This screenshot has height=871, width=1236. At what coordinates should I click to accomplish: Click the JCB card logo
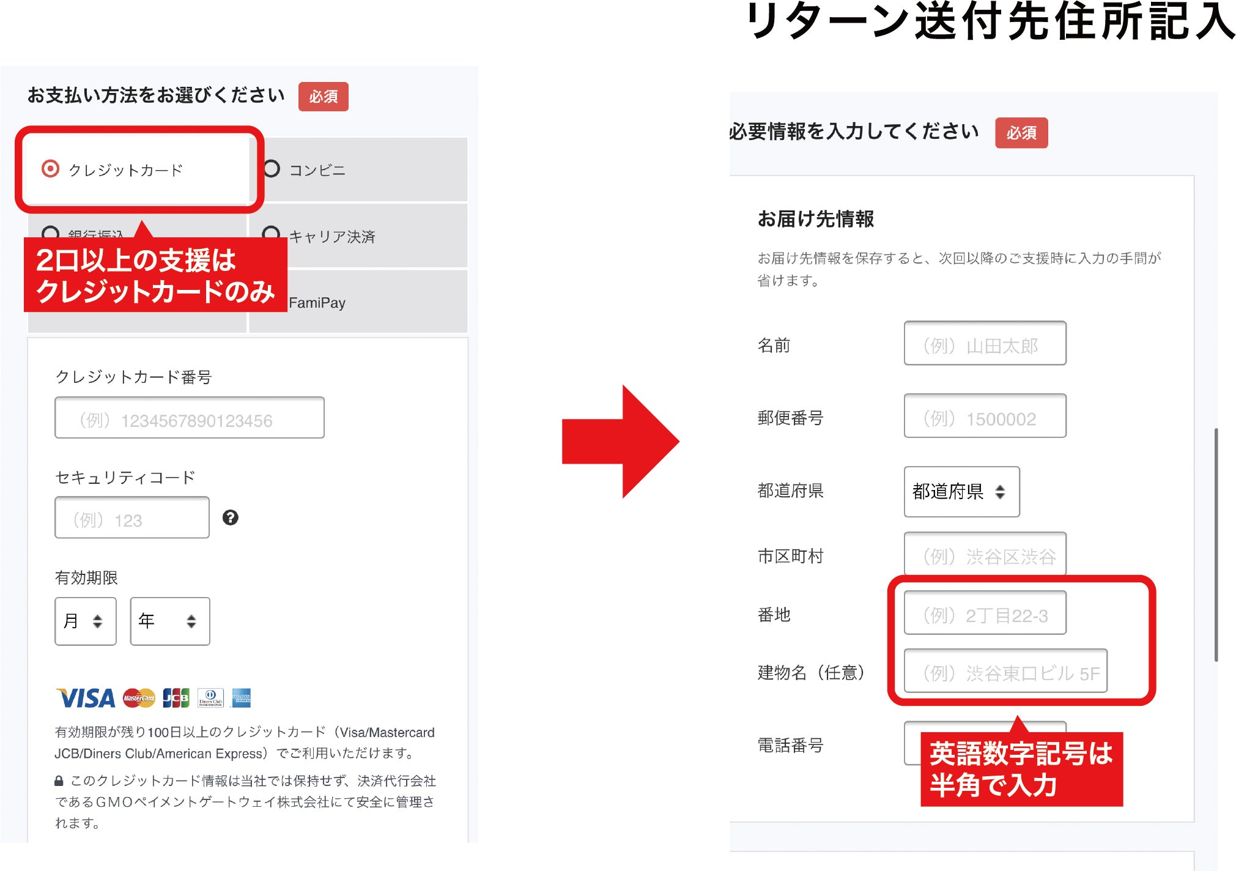pyautogui.click(x=176, y=698)
